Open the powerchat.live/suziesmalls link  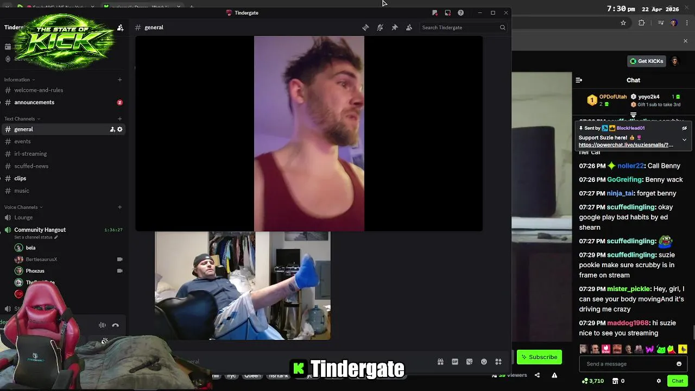pos(625,145)
